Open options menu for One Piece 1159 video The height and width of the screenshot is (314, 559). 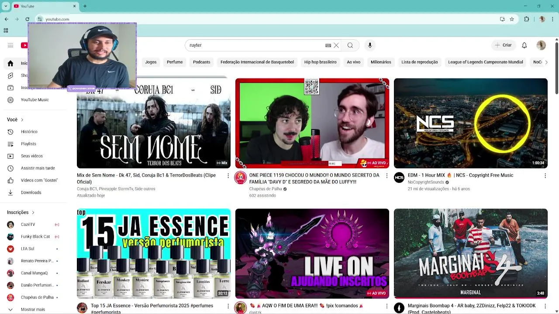(386, 176)
